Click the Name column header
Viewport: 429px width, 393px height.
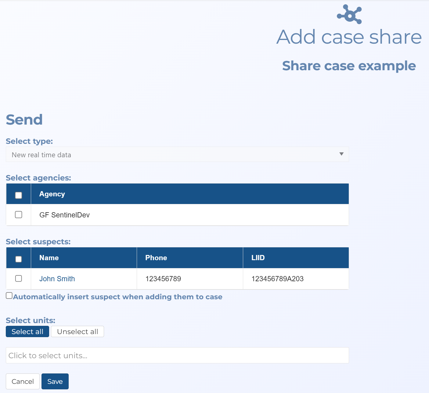(x=49, y=258)
